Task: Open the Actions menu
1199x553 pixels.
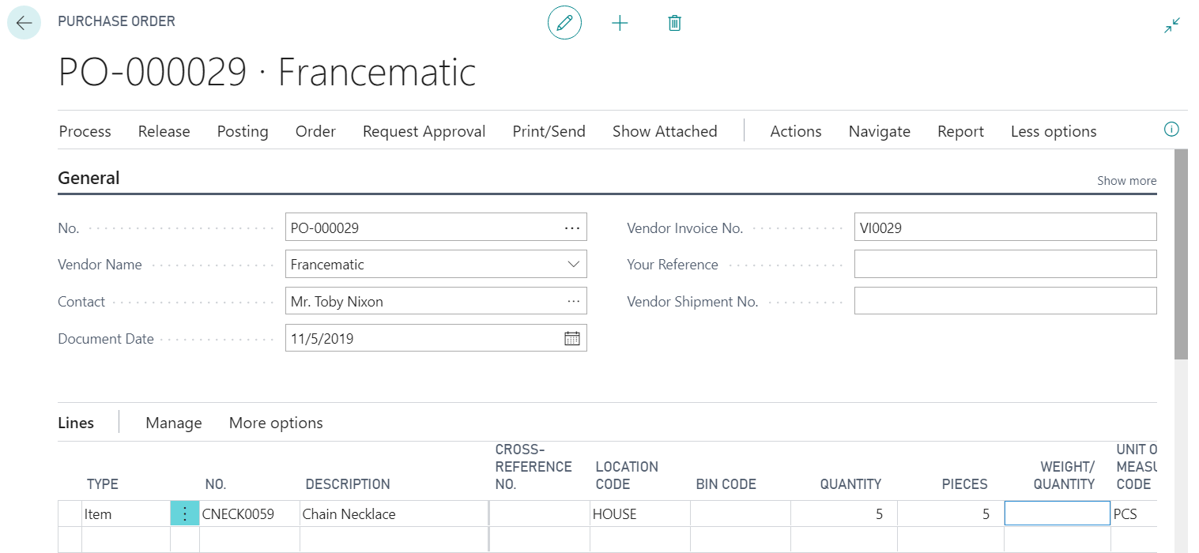Action: tap(796, 131)
